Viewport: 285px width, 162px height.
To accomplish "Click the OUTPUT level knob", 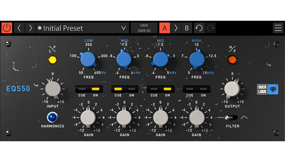I will 232,89.
